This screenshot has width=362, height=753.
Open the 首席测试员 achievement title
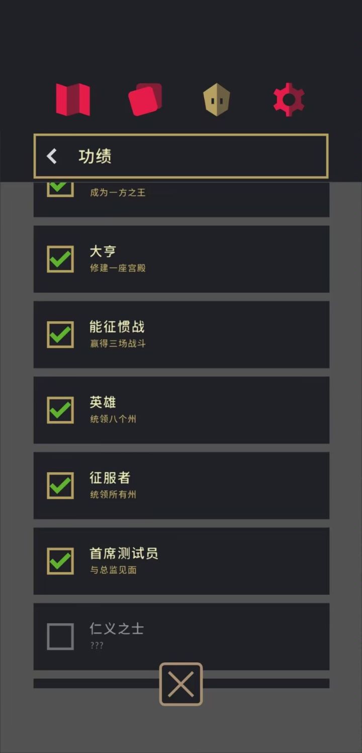pos(124,553)
